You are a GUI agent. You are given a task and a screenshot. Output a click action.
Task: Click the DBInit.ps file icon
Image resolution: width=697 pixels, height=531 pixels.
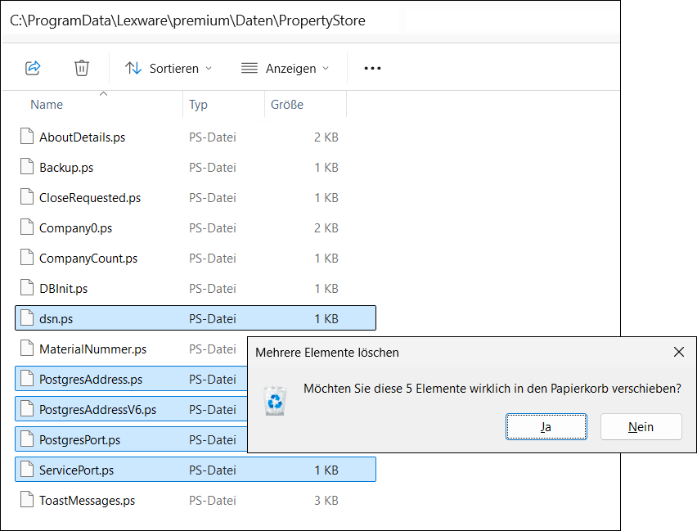tap(27, 288)
